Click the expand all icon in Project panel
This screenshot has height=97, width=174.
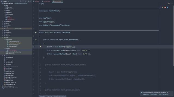[x=23, y=1]
